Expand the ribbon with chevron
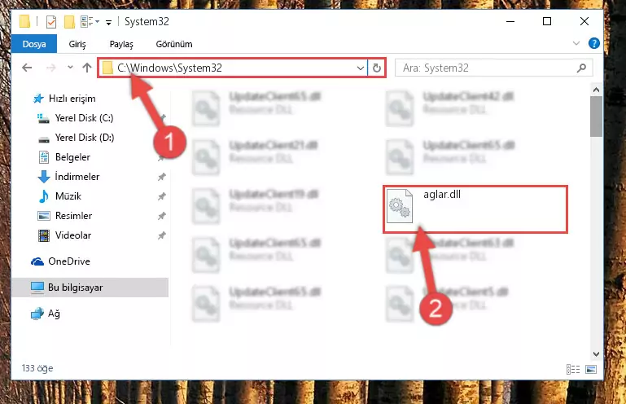Image resolution: width=626 pixels, height=404 pixels. [576, 43]
